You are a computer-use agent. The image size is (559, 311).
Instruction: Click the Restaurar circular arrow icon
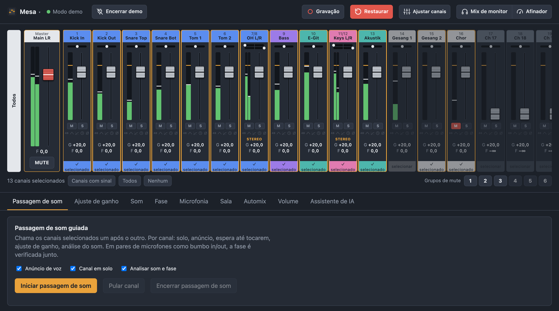pos(358,12)
